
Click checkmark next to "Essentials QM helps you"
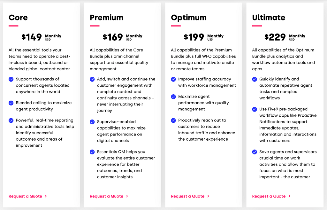coord(92,152)
